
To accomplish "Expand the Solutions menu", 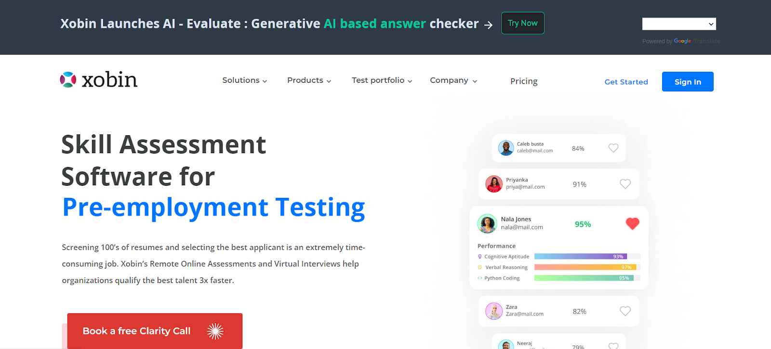I will pos(245,80).
